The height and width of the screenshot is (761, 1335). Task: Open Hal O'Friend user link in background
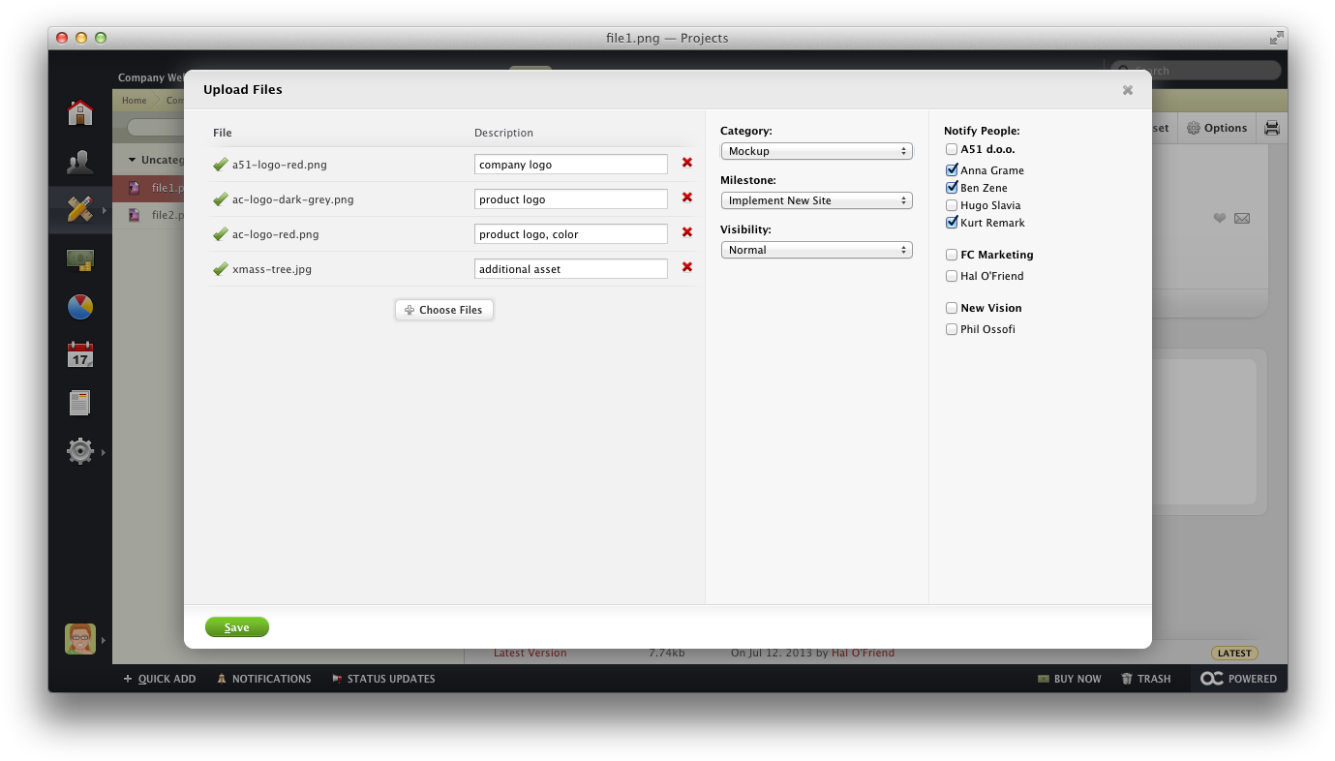pyautogui.click(x=863, y=653)
